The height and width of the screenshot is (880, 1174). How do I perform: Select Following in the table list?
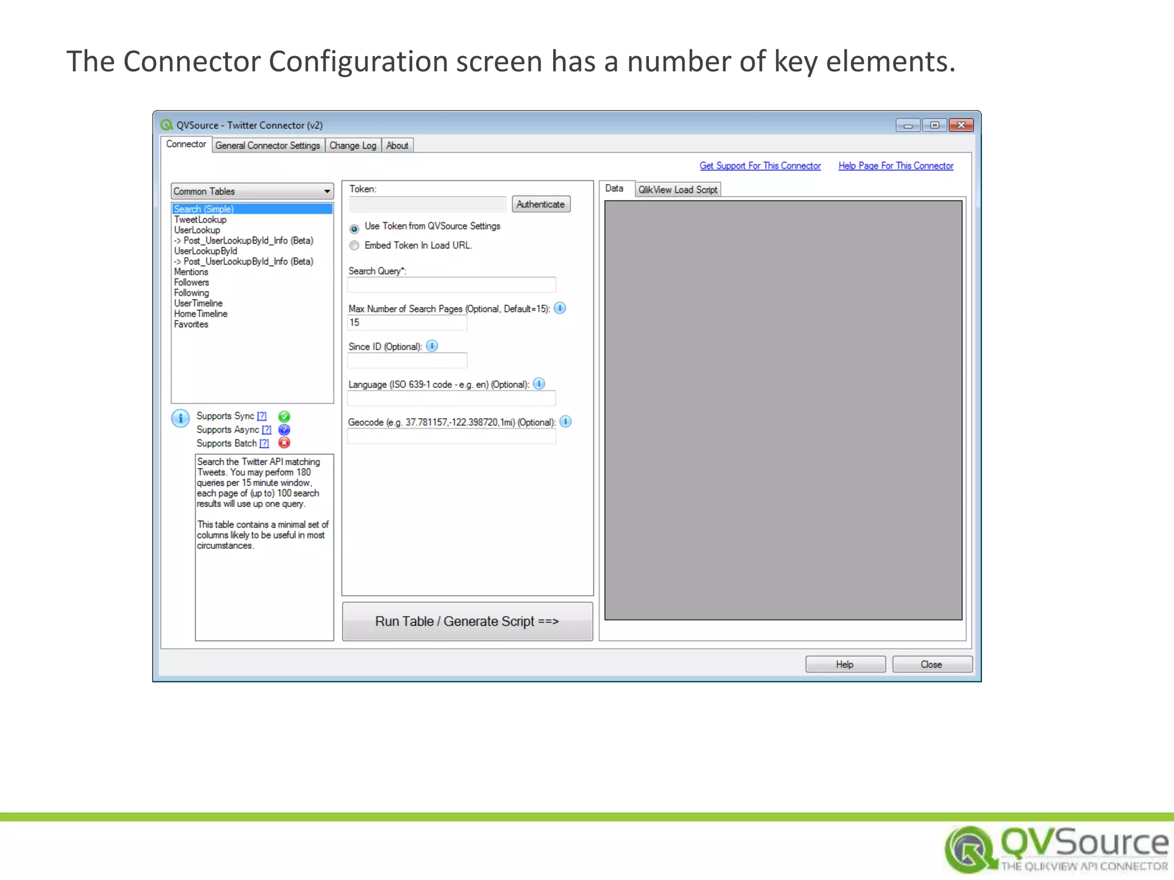tap(252, 293)
